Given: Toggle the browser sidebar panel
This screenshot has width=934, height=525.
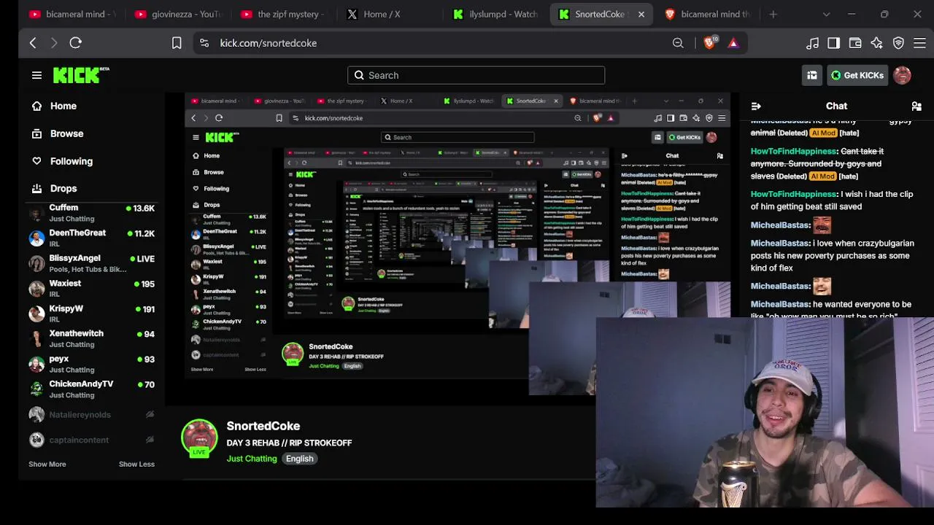Looking at the screenshot, I should coord(833,43).
